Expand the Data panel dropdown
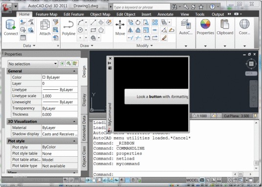262x187 pixels. coord(29,45)
